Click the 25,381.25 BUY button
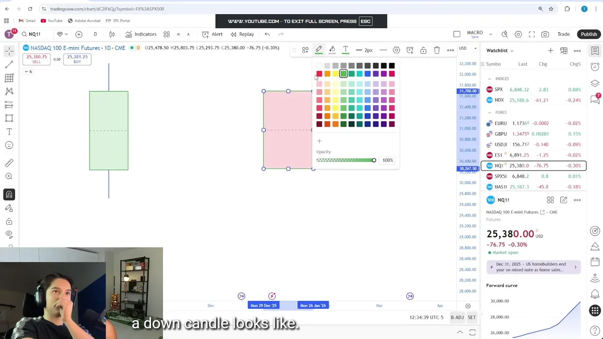Screen dimensions: 603x339 click(x=77, y=59)
